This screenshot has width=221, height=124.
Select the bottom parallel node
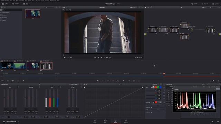coord(184,37)
